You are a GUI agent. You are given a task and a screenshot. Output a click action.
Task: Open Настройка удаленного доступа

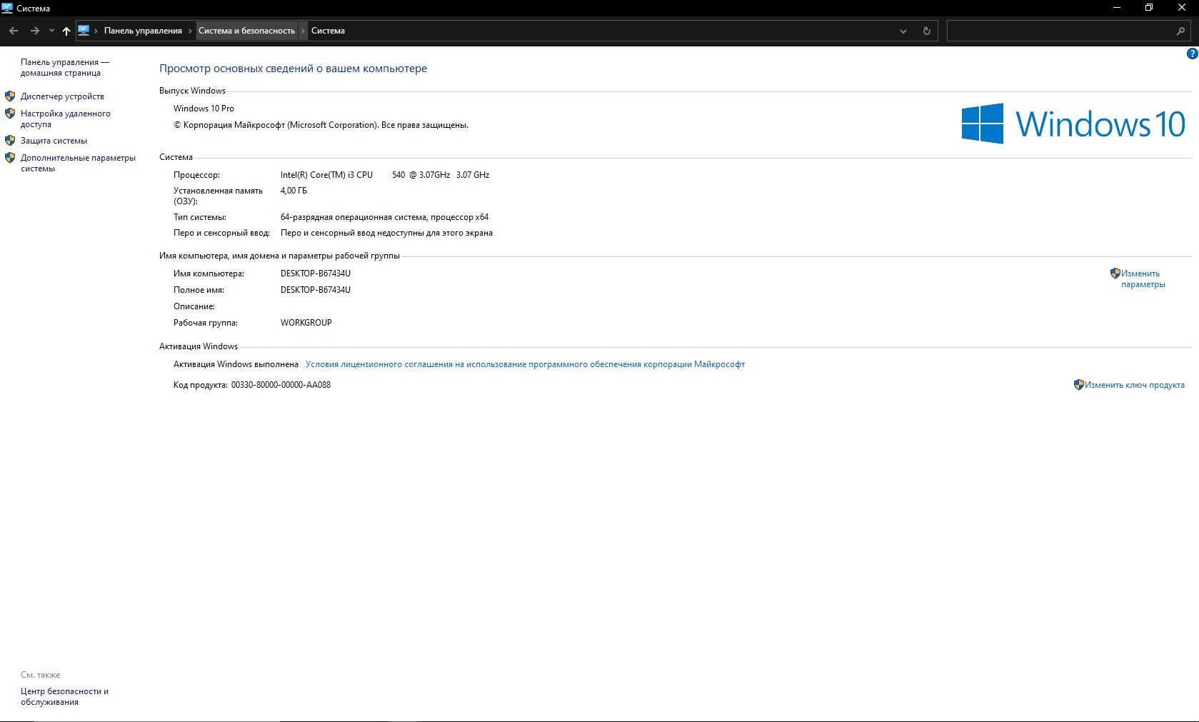(65, 119)
